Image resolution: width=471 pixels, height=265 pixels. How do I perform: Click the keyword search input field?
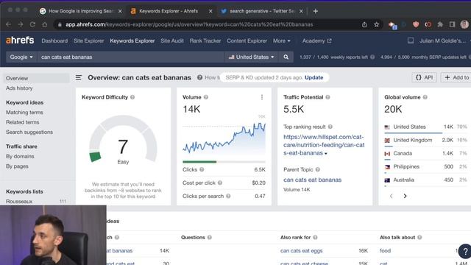(131, 57)
